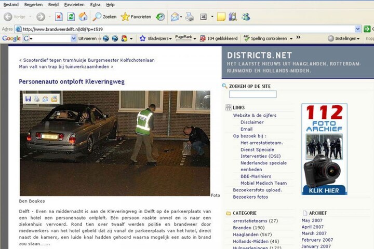Open the Email link in Links
This screenshot has height=249, width=374.
(x=246, y=129)
